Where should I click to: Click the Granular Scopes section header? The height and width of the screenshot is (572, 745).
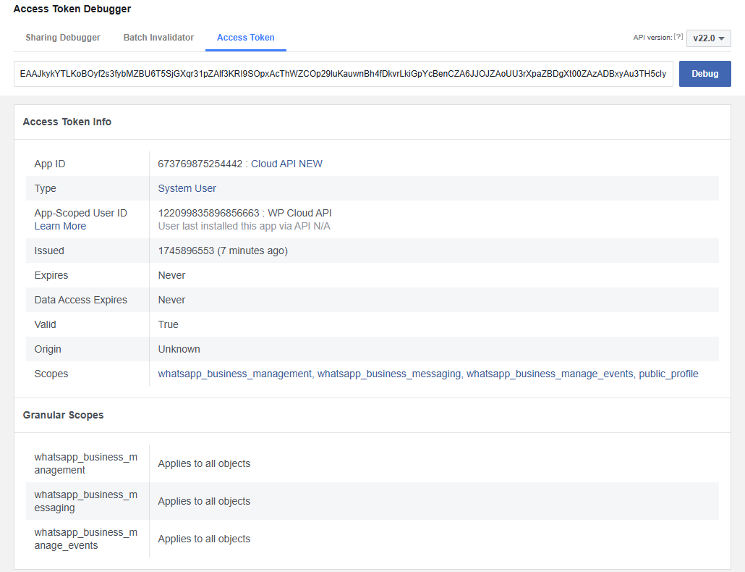tap(63, 415)
